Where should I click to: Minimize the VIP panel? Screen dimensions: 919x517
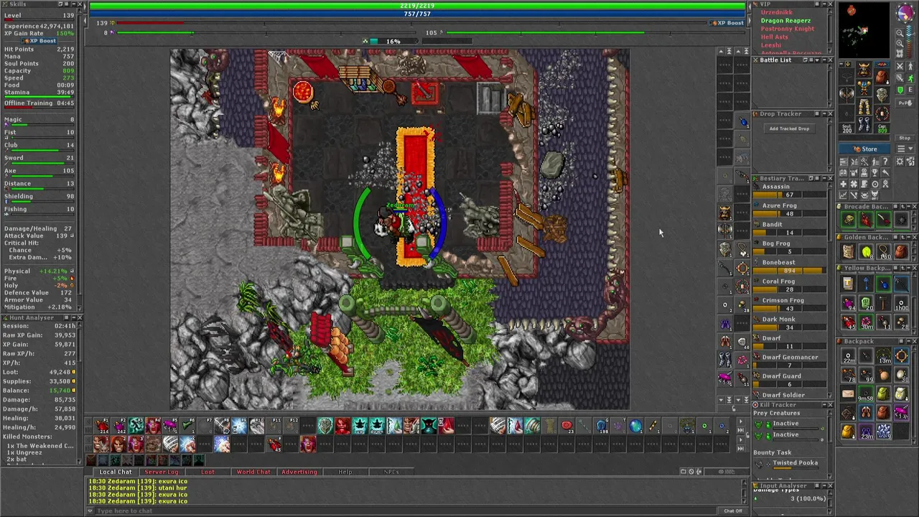(x=824, y=4)
